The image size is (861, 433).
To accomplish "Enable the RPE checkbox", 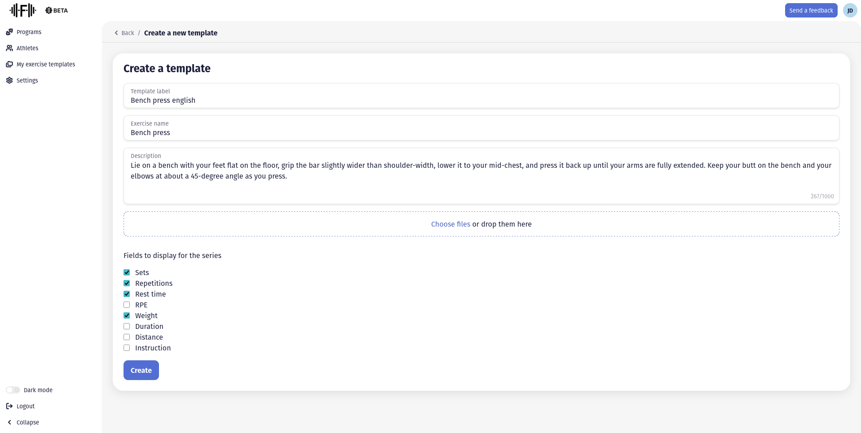I will click(127, 305).
